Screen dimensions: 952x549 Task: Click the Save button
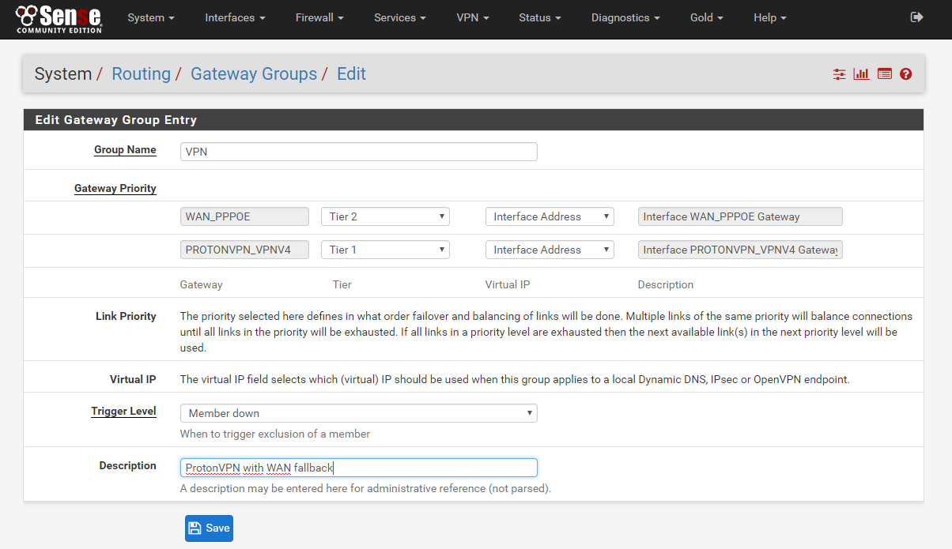pyautogui.click(x=209, y=528)
